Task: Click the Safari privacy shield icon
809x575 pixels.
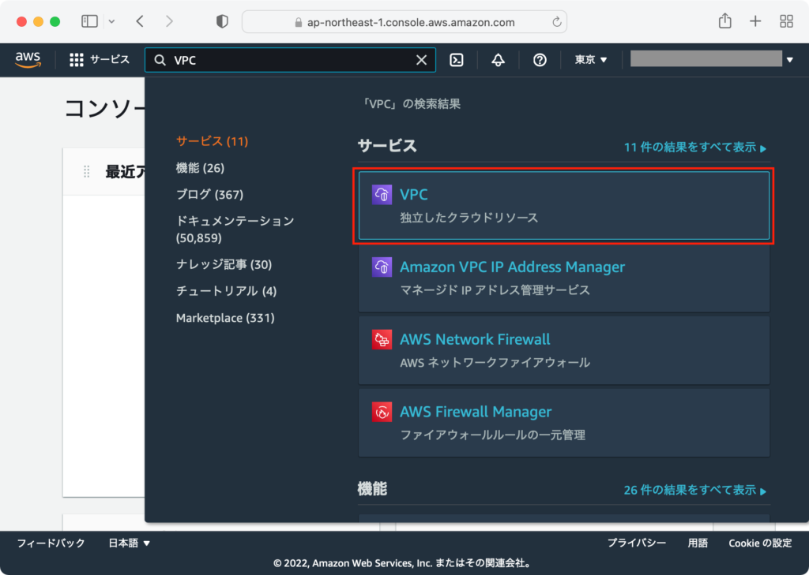Action: 222,21
